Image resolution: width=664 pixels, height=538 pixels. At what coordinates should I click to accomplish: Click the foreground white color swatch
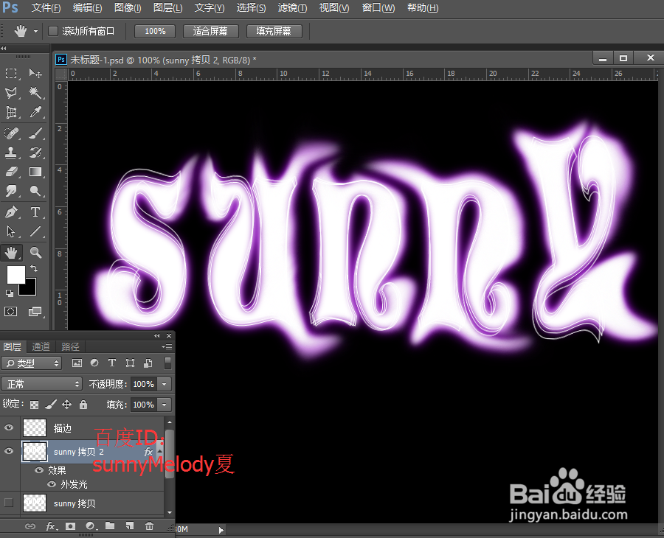(x=15, y=274)
